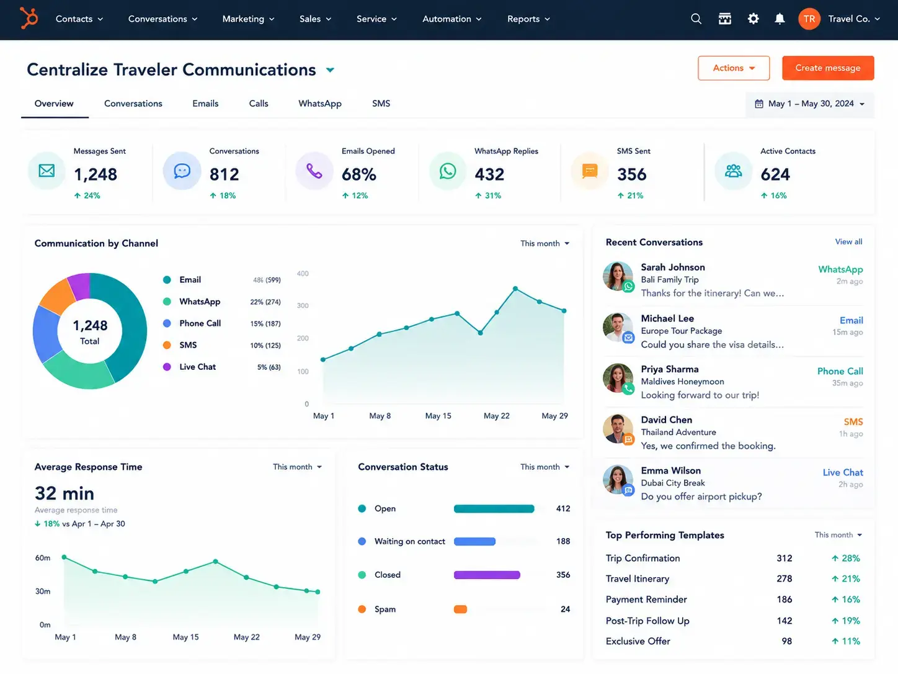Open the marketplace storefront icon
The image size is (898, 674).
point(724,19)
